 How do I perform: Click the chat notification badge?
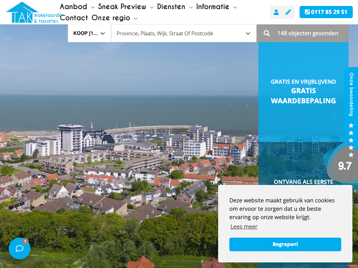(x=25, y=241)
